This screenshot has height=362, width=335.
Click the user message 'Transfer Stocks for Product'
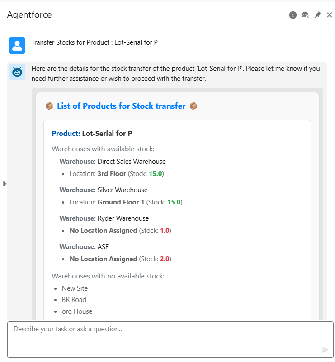(94, 42)
